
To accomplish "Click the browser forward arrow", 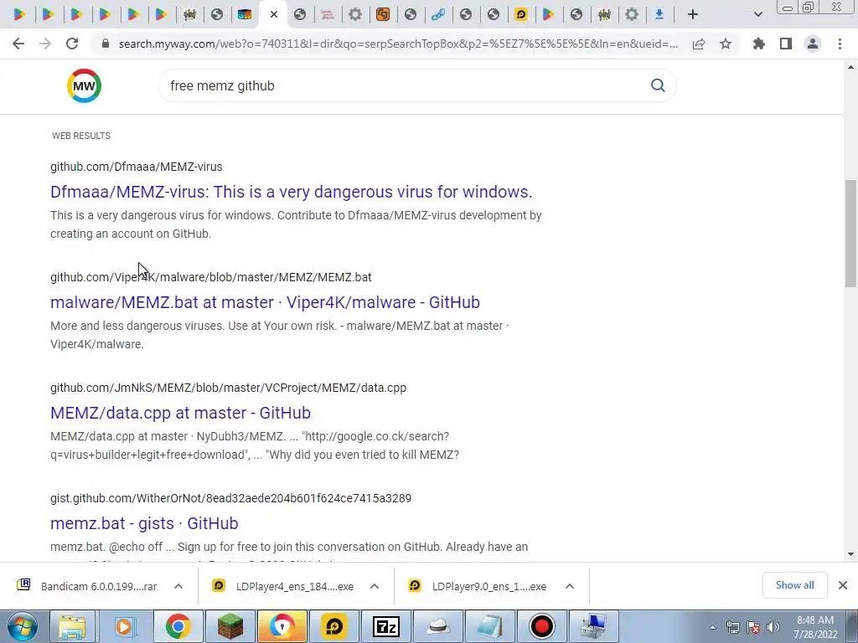I will (x=45, y=44).
